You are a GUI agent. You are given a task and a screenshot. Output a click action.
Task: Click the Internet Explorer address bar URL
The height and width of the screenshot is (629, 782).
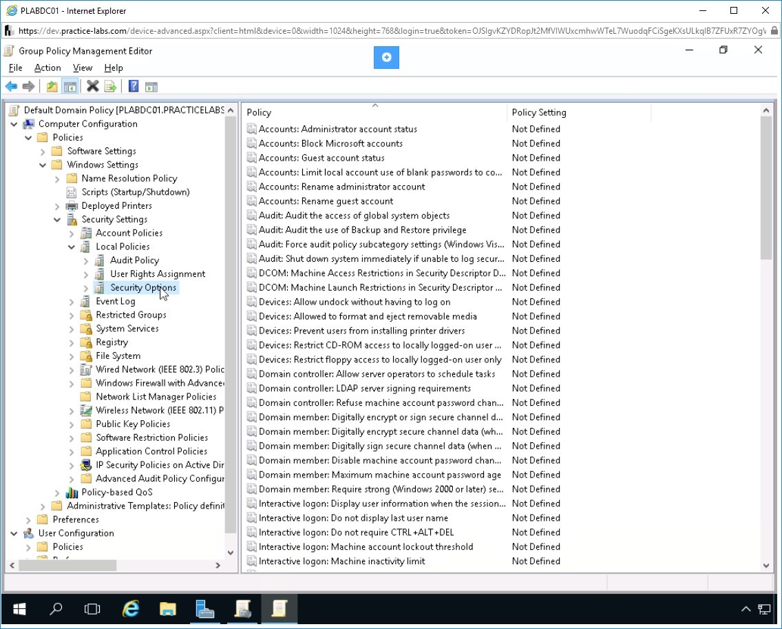pyautogui.click(x=392, y=31)
